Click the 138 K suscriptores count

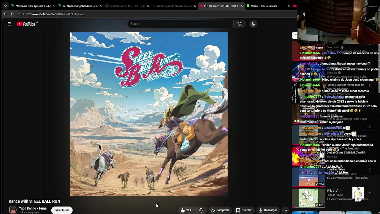click(x=29, y=213)
